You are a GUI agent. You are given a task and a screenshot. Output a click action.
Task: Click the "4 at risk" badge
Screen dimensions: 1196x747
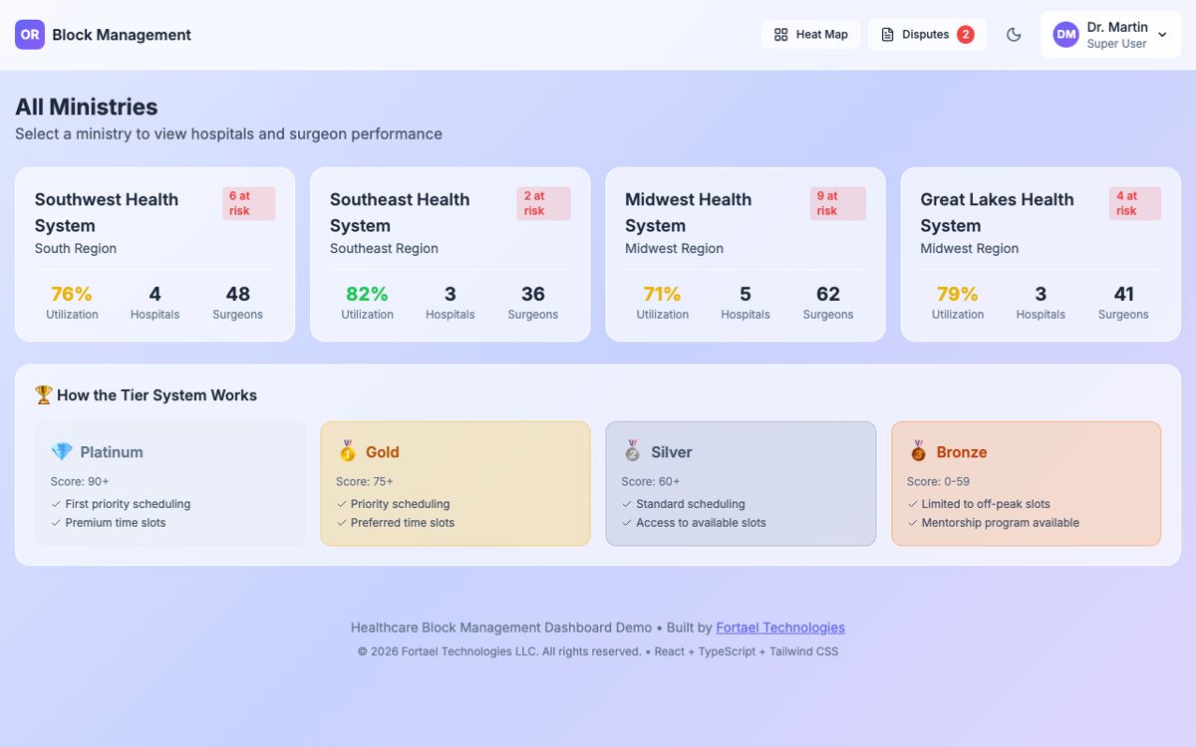click(1135, 203)
